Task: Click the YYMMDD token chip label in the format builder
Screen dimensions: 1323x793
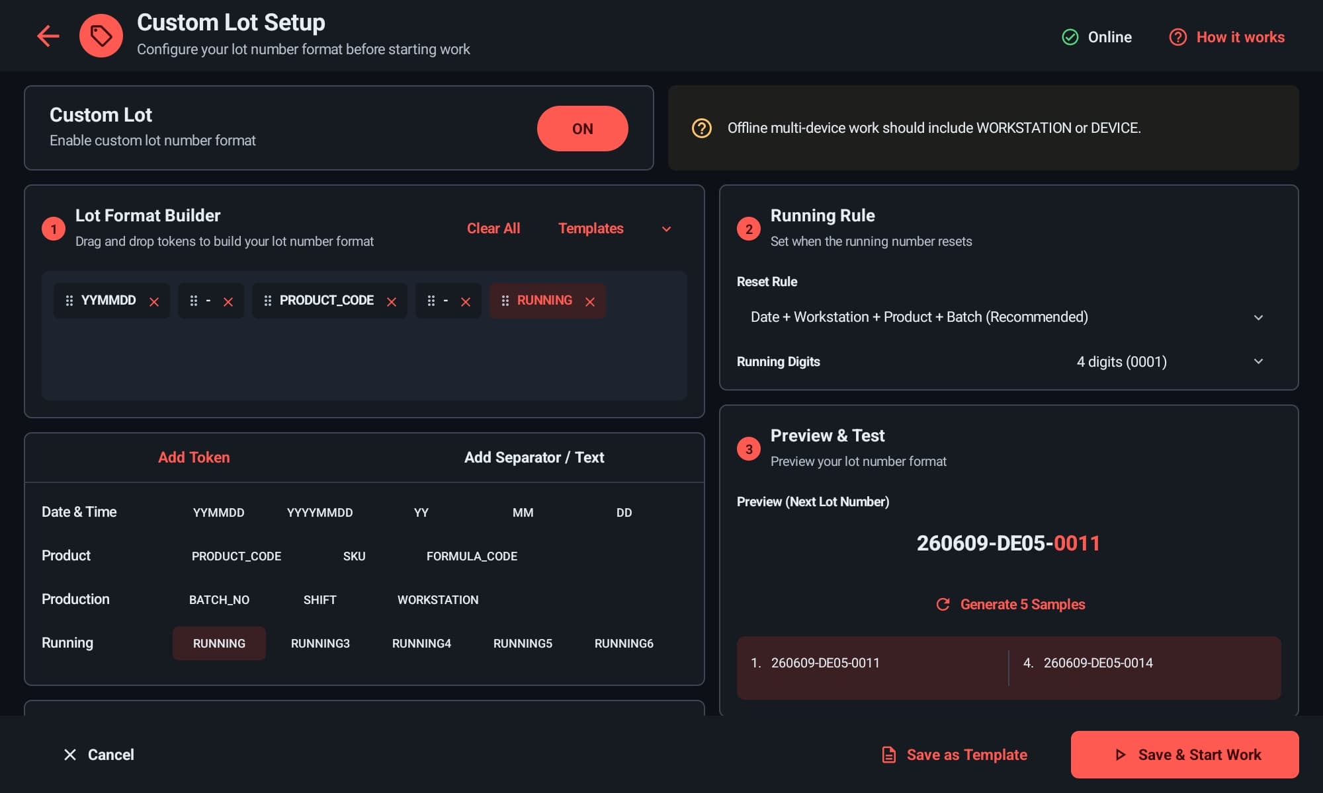Action: tap(108, 300)
